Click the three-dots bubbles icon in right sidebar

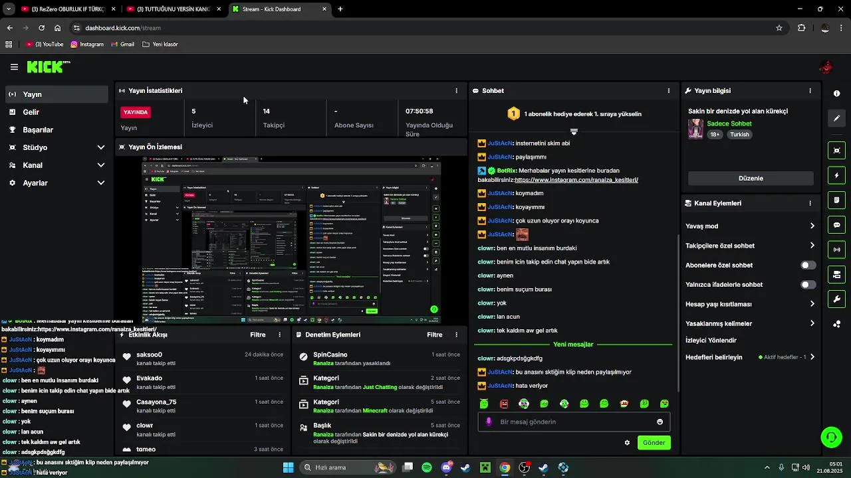(837, 324)
